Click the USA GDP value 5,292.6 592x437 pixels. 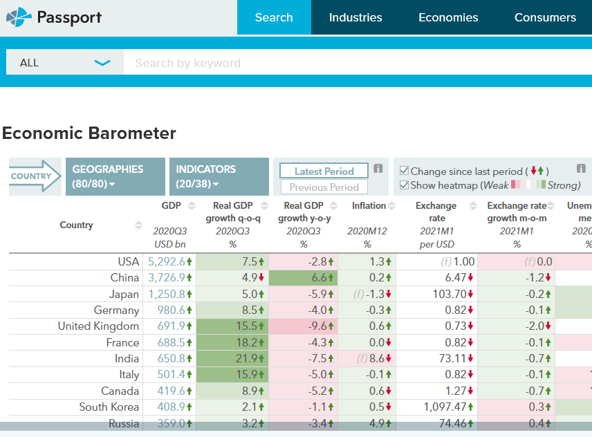tap(167, 262)
